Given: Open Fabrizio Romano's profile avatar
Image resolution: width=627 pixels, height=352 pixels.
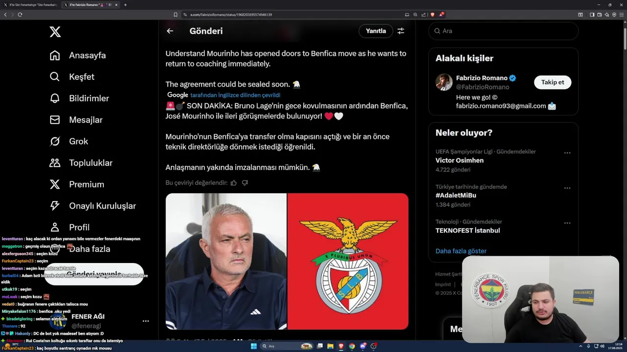Looking at the screenshot, I should pos(444,82).
